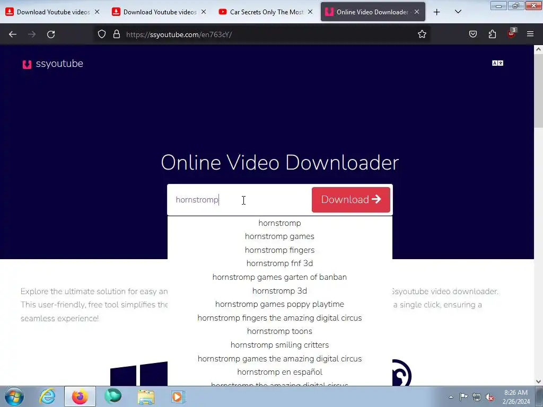Select 'hornstromp fingers the amazing digital circus'
Screen dimensions: 543x407
pos(280,318)
